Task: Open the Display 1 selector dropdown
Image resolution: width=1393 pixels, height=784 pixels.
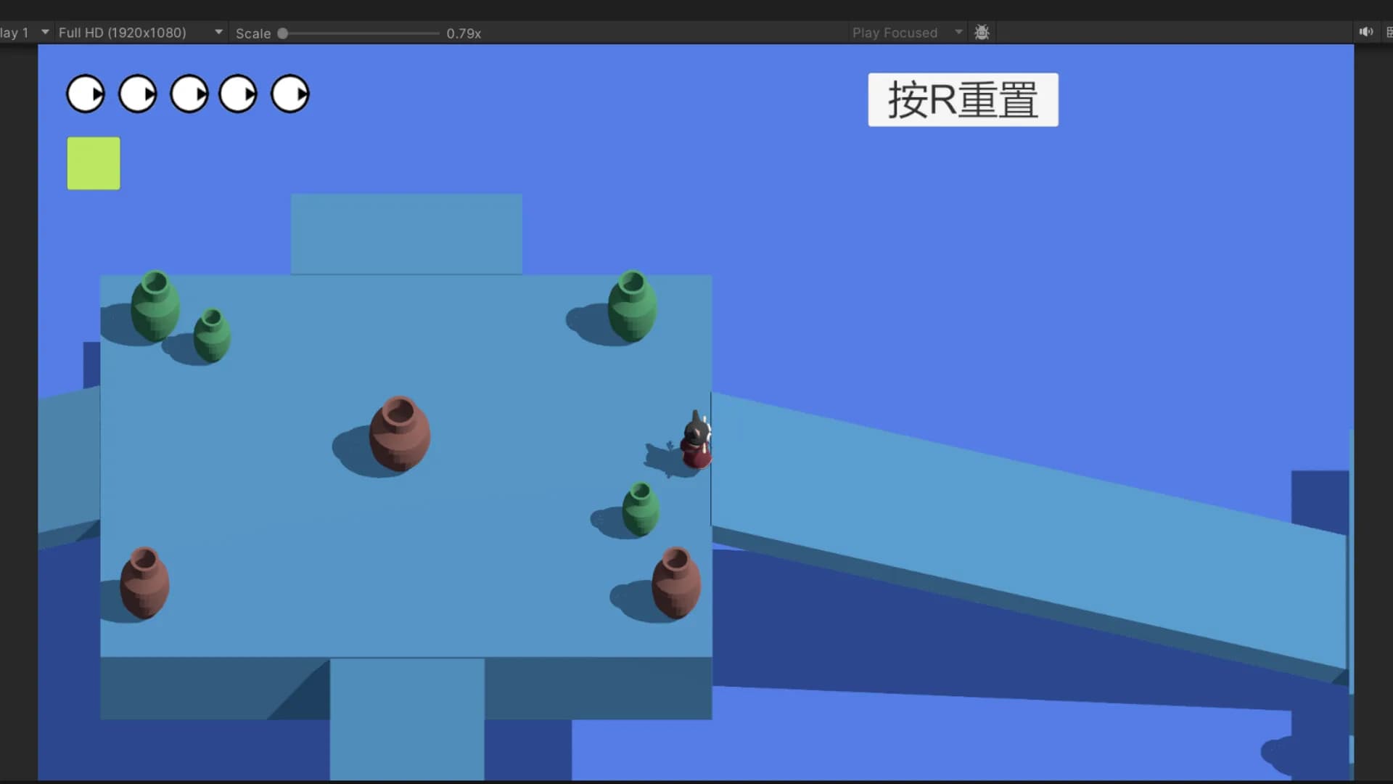Action: tap(25, 33)
